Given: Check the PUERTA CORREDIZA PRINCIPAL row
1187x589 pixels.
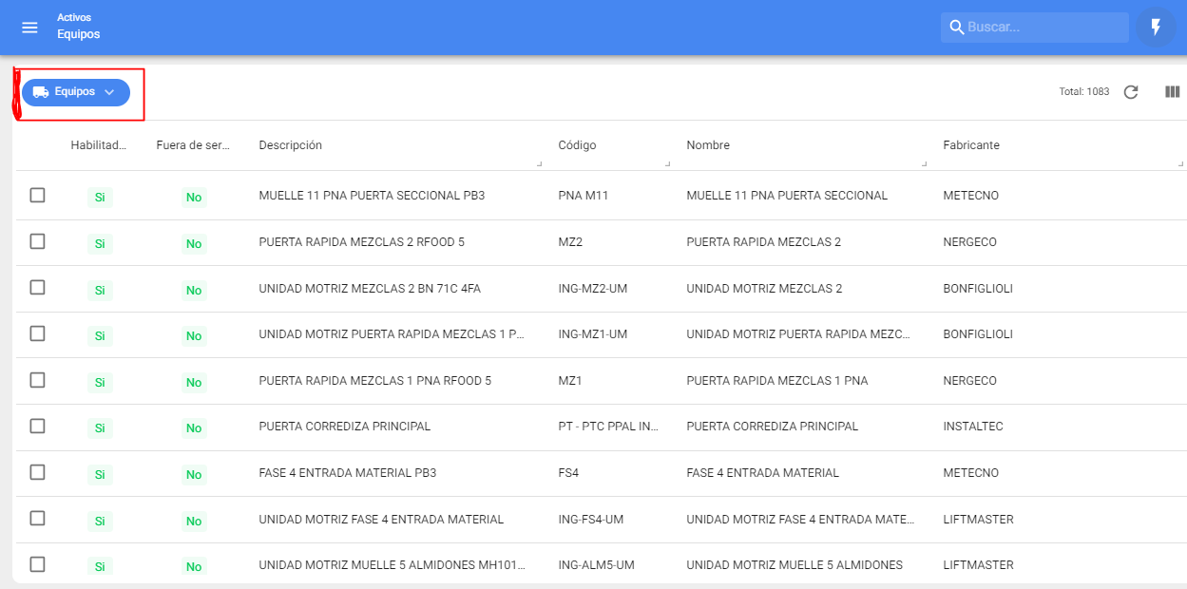Looking at the screenshot, I should (x=37, y=426).
